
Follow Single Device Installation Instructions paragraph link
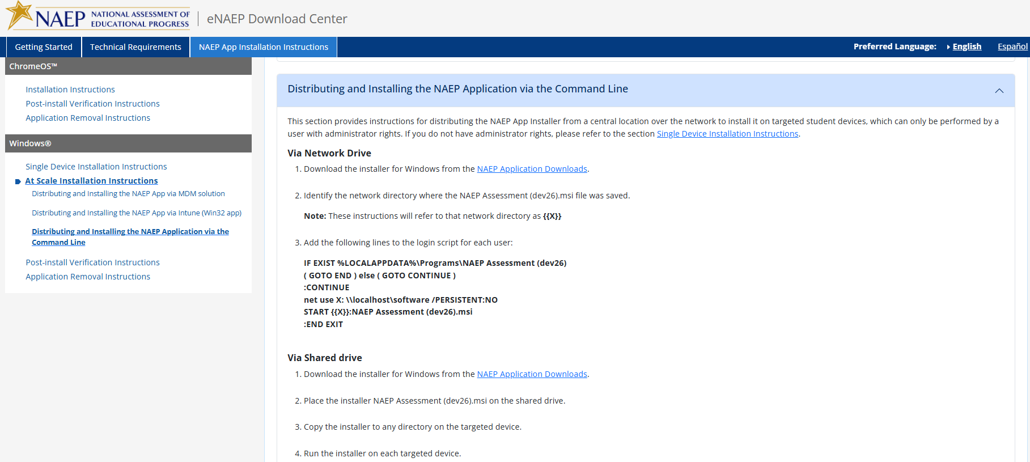click(727, 134)
